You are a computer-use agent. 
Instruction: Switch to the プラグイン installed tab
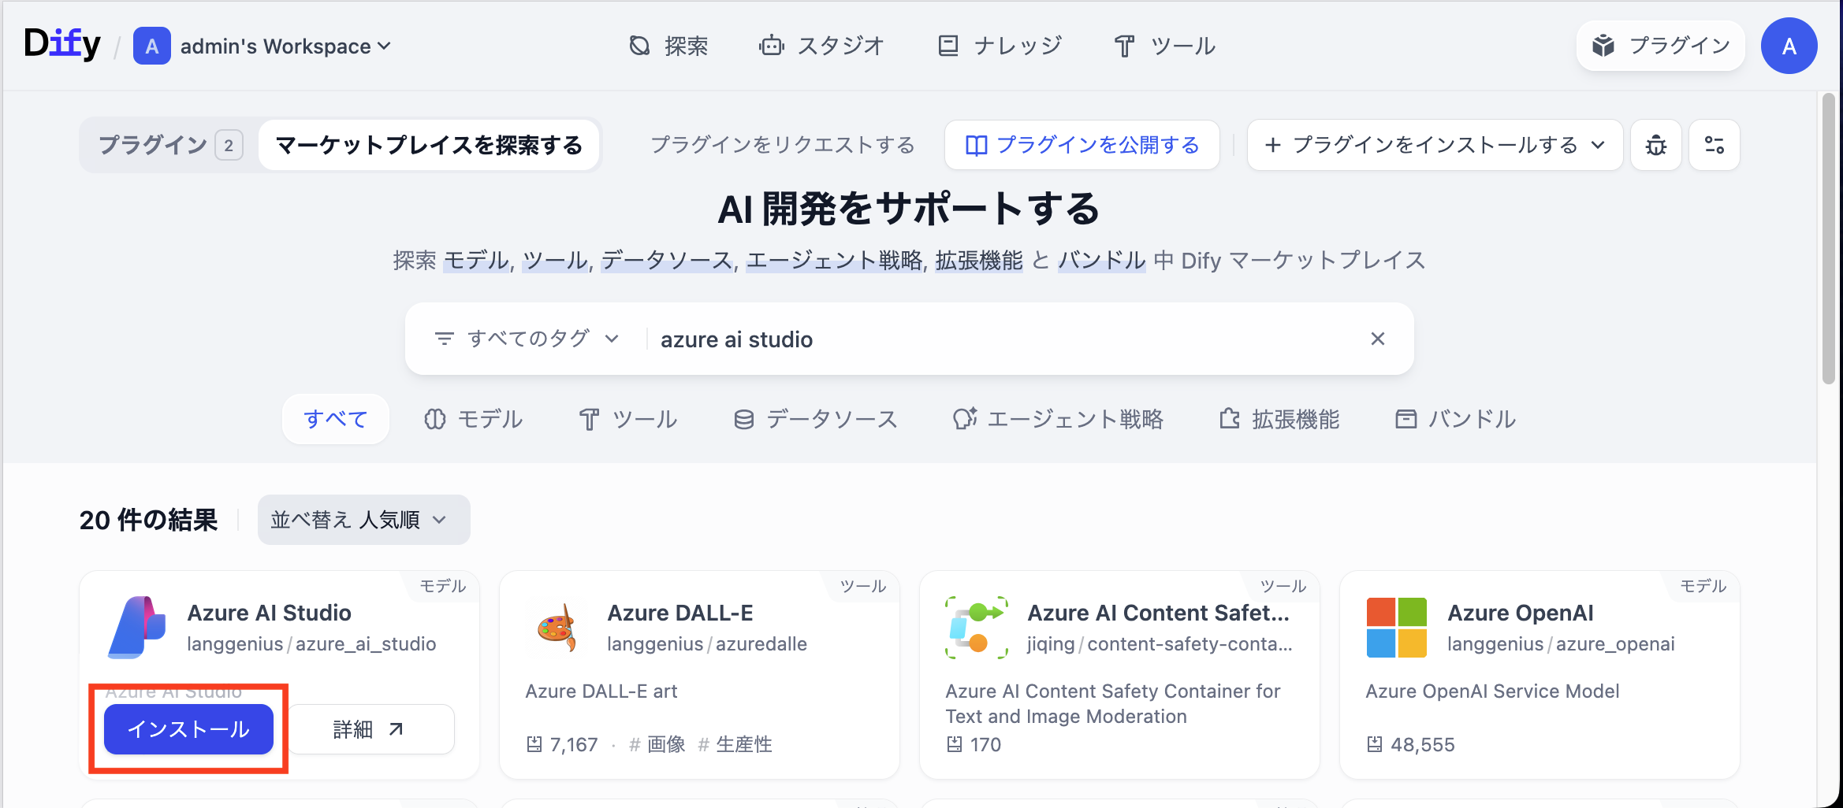(x=170, y=145)
